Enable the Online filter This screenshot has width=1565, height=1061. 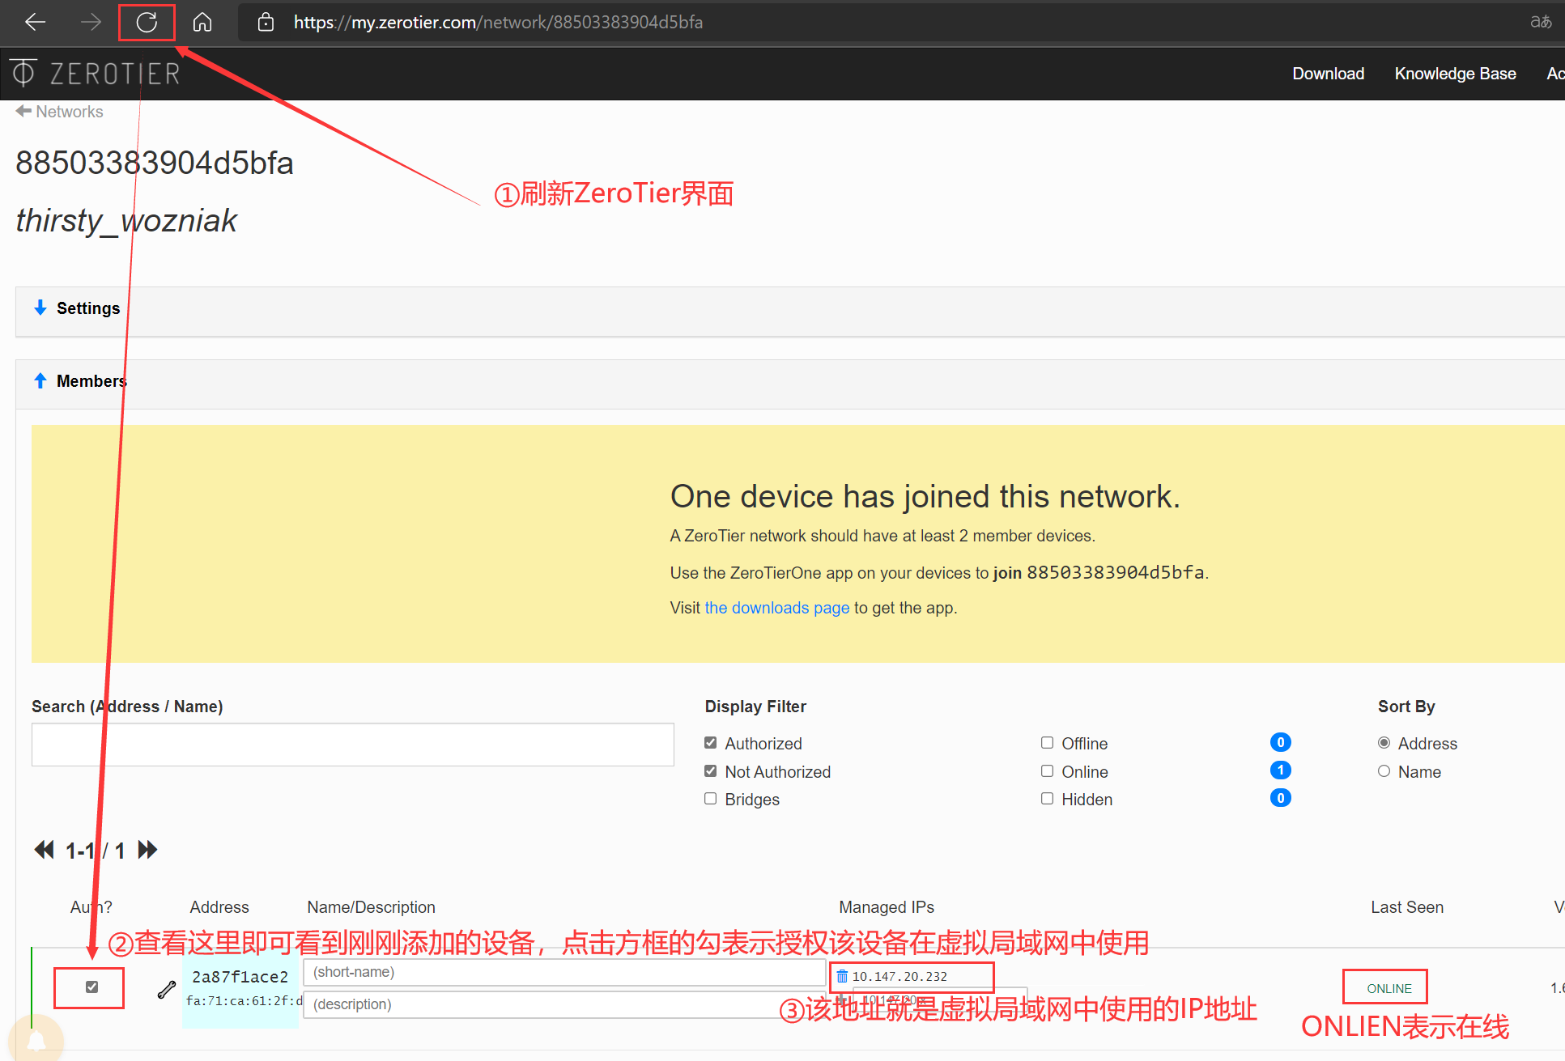pos(1047,771)
